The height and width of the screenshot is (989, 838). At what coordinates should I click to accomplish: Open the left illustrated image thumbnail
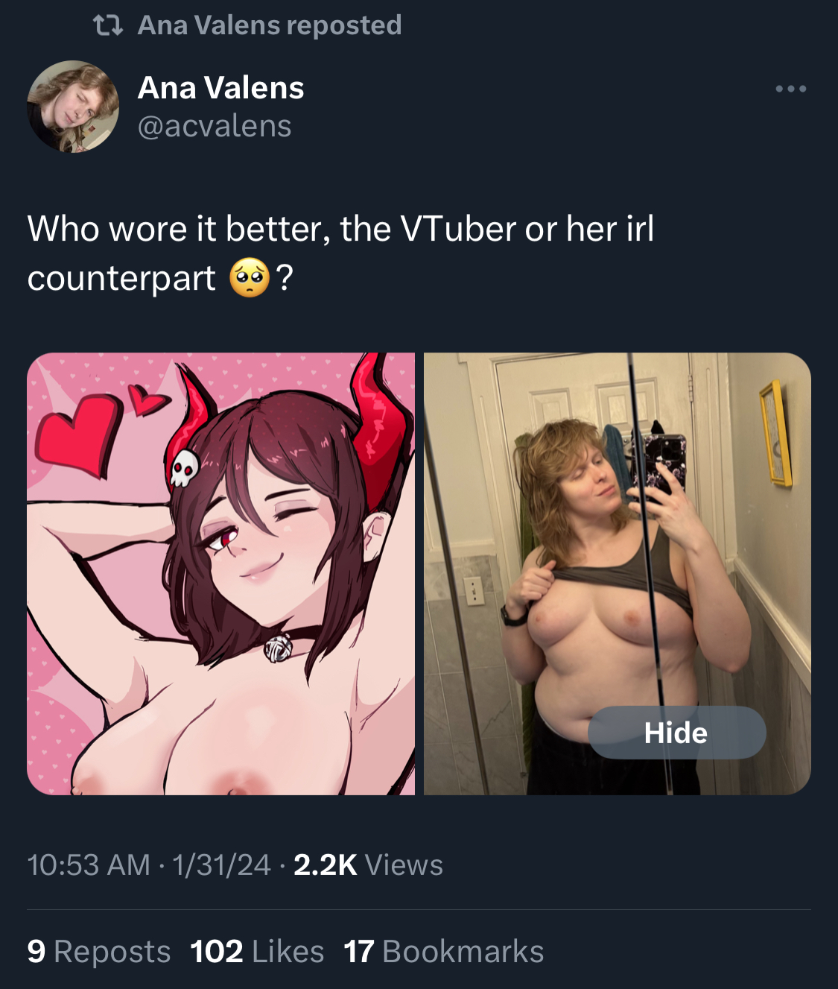click(220, 574)
